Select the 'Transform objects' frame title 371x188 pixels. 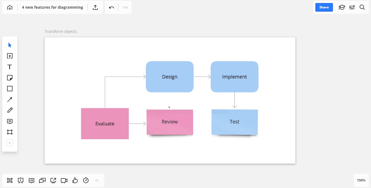point(61,32)
